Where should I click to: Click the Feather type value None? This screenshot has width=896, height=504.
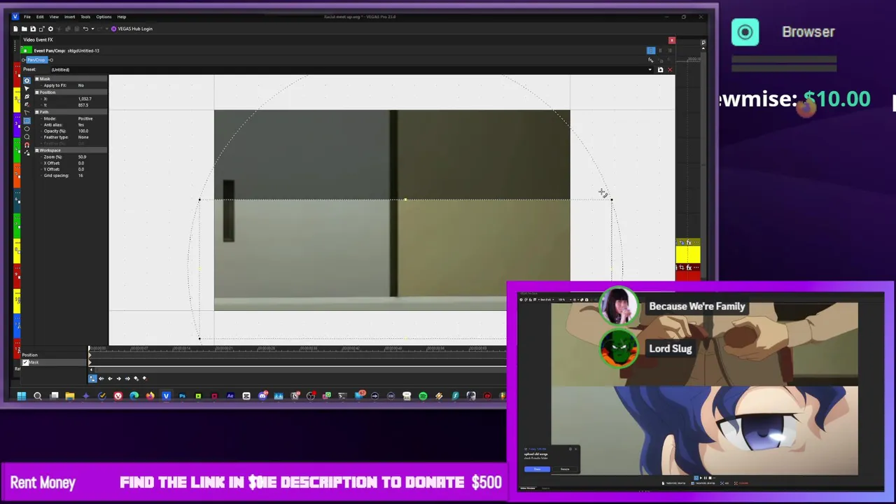pyautogui.click(x=83, y=137)
